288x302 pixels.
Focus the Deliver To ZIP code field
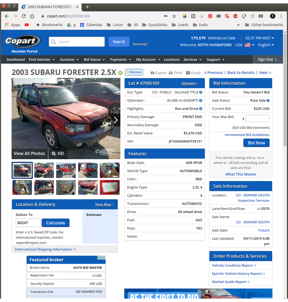[28, 223]
